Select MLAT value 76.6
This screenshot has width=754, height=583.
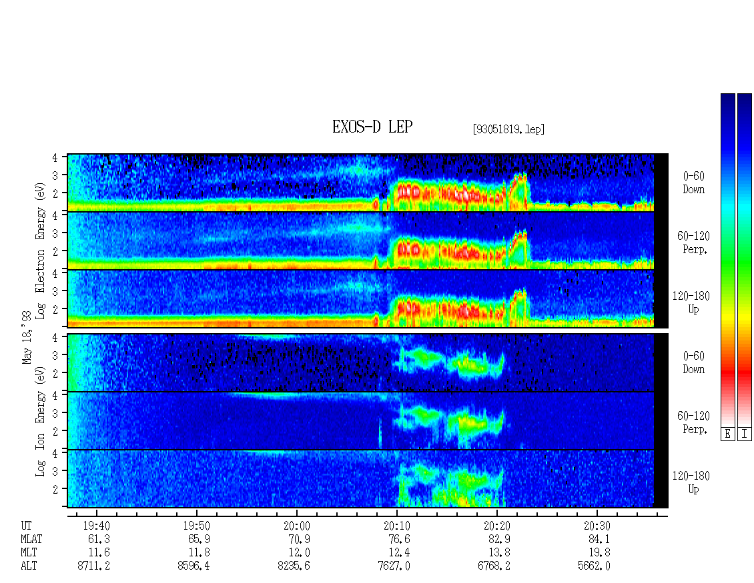(x=399, y=539)
